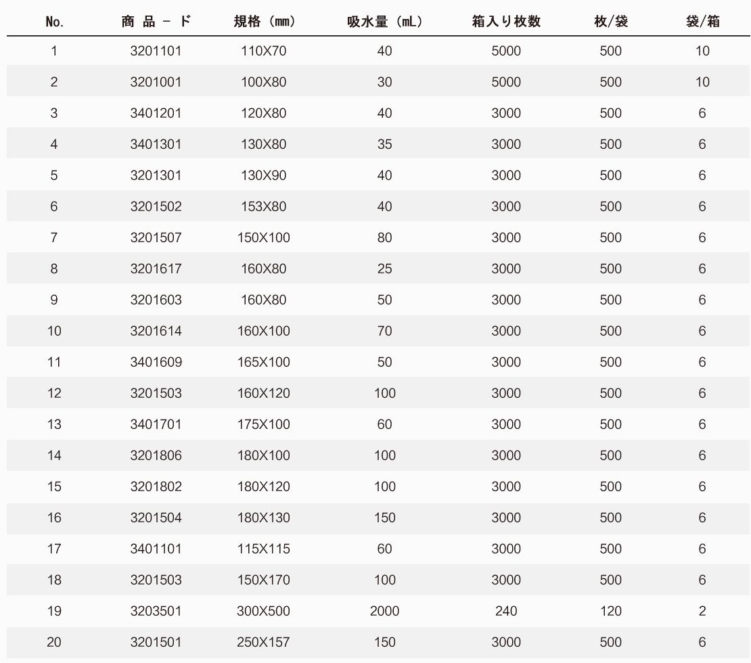Click the 115X115 size cell

(x=263, y=549)
